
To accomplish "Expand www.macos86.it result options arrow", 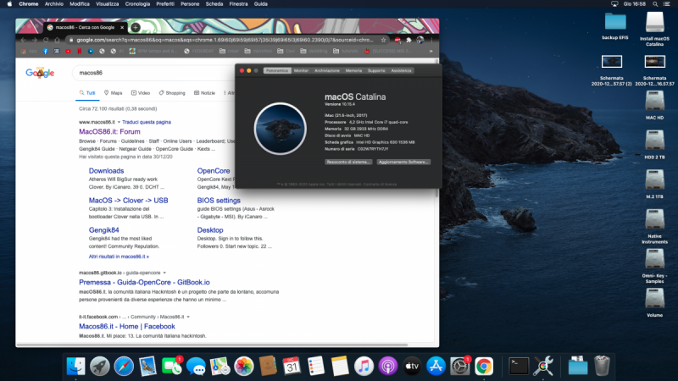I will point(119,122).
